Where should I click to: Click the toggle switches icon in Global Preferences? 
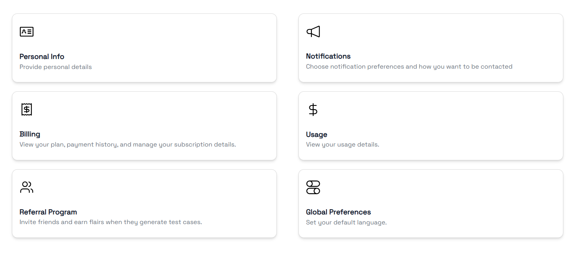313,188
